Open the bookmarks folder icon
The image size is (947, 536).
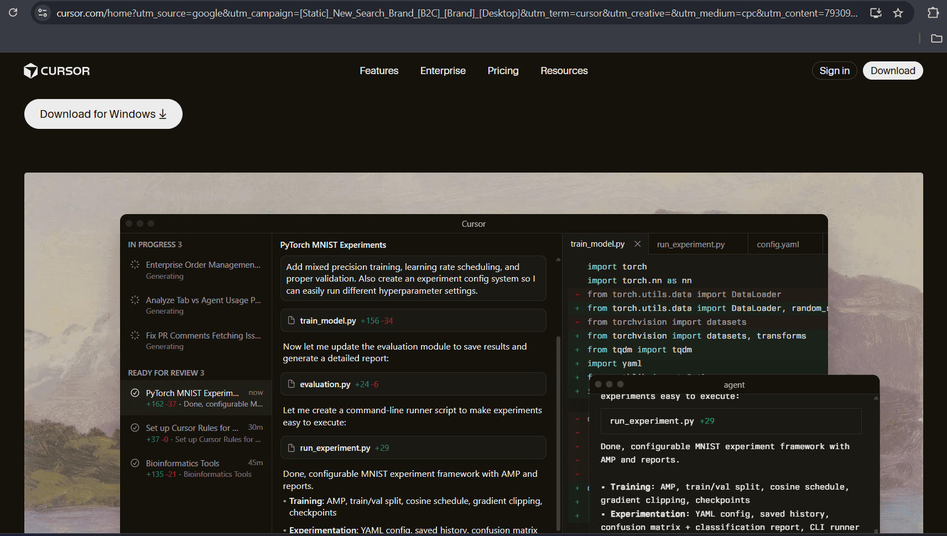936,38
